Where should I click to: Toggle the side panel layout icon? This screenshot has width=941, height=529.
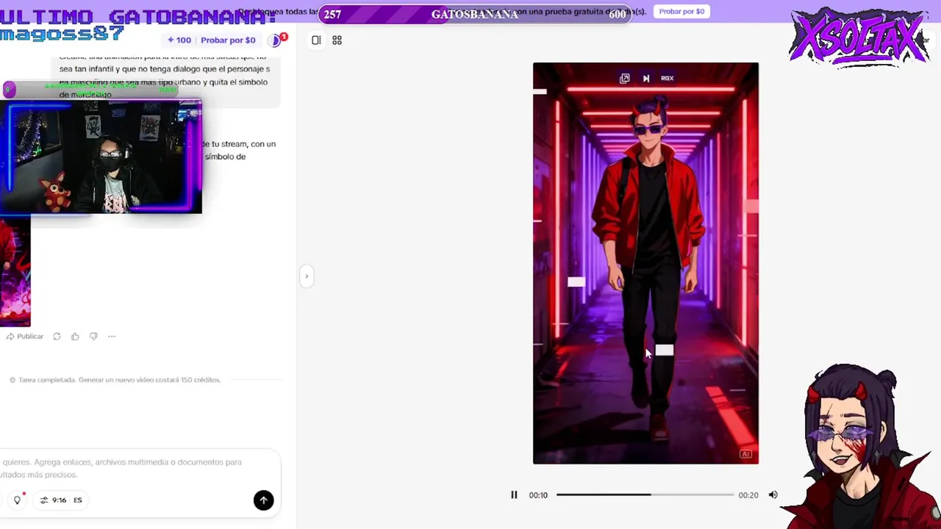point(316,40)
